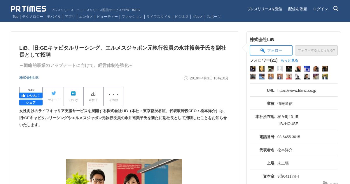Open first follower avatar in bottom row

pos(253,77)
